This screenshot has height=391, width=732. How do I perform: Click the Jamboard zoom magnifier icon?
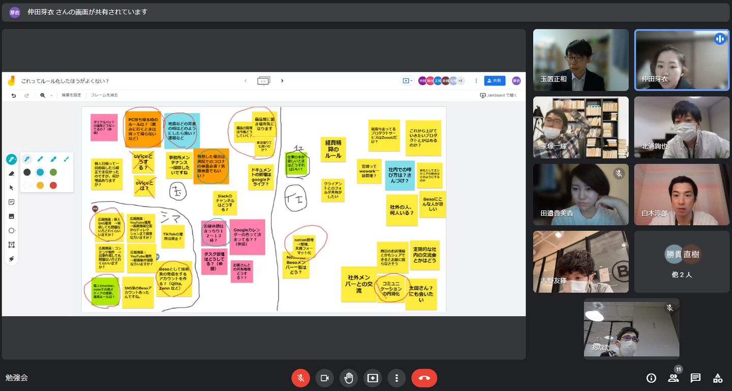[x=43, y=95]
